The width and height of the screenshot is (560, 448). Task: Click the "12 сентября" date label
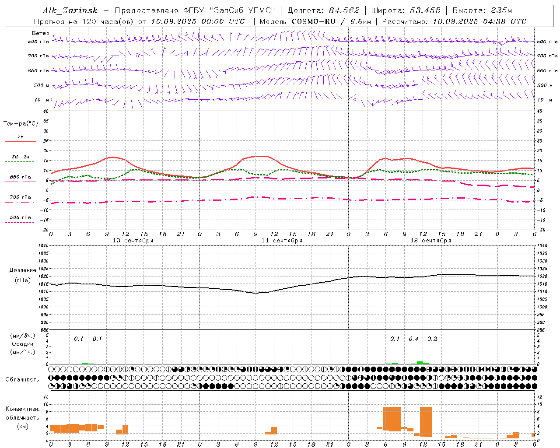pos(430,241)
